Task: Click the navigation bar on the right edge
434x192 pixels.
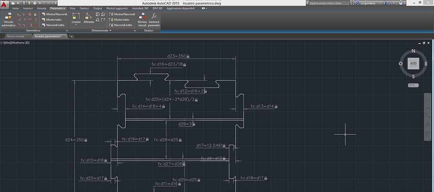Action: 427,117
